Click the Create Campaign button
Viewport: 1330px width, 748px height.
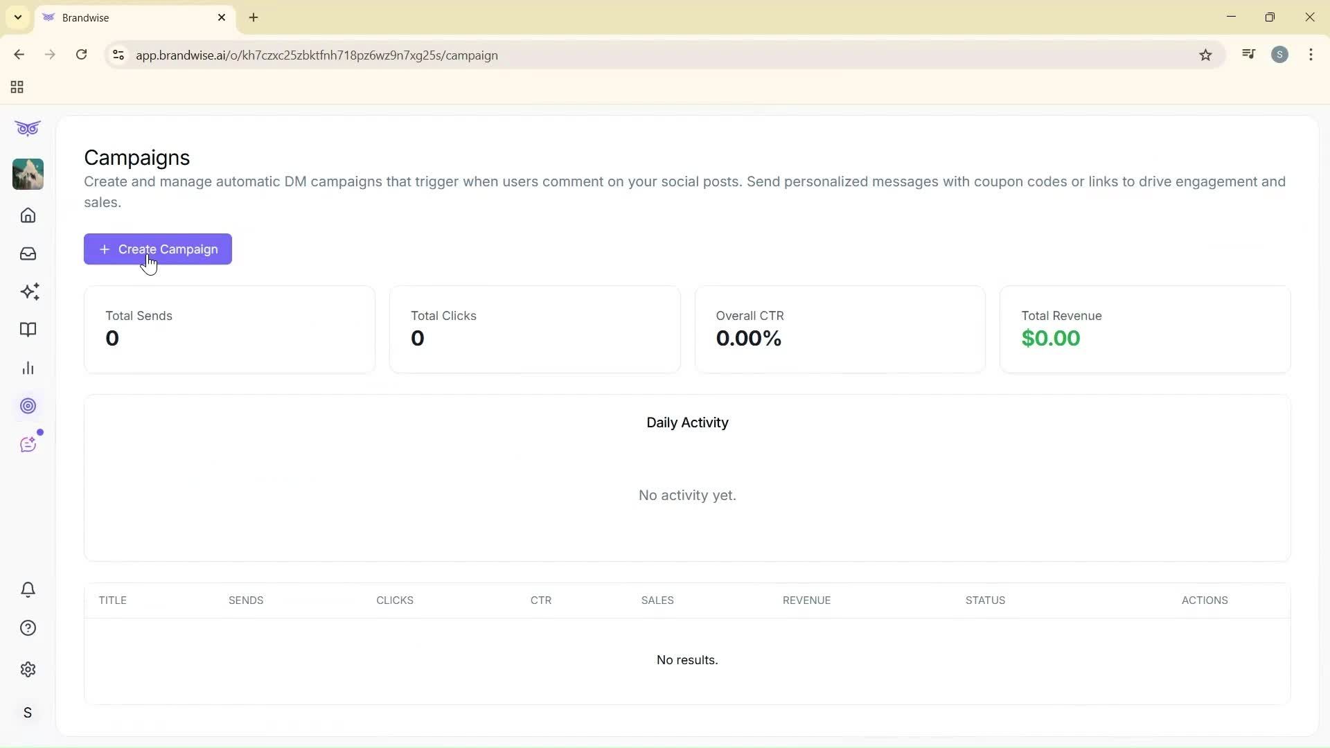pyautogui.click(x=157, y=249)
